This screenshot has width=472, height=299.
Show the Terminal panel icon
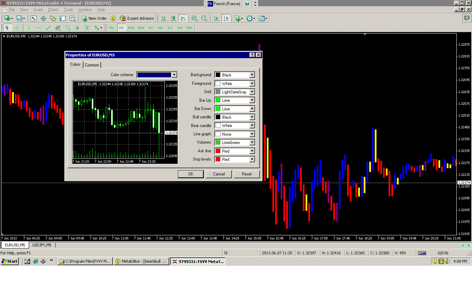point(62,18)
